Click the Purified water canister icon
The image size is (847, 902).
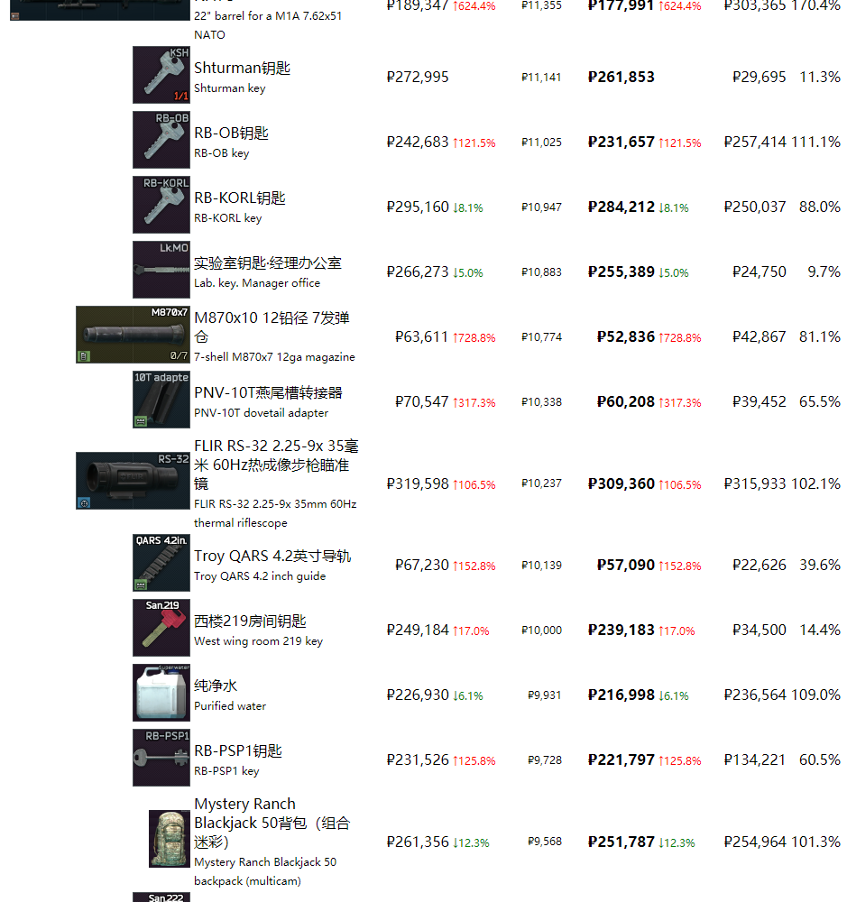click(161, 693)
